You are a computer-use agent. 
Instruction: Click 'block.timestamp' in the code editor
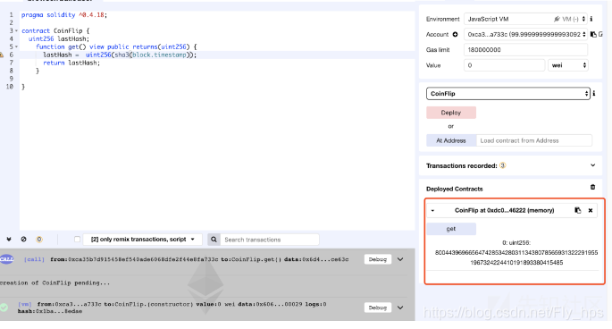(159, 55)
